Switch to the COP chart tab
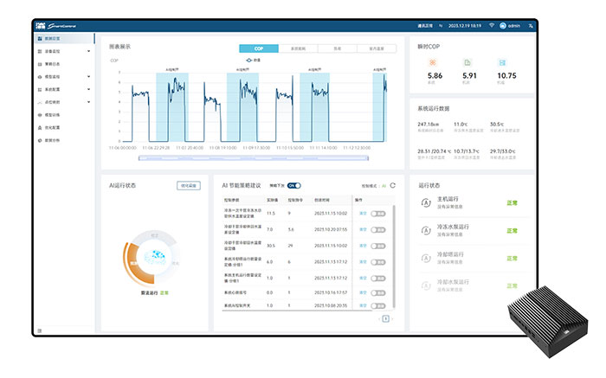The width and height of the screenshot is (606, 378). (x=259, y=48)
